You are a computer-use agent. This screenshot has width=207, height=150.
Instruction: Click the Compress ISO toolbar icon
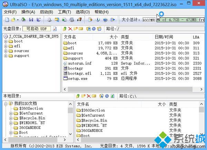72,20
